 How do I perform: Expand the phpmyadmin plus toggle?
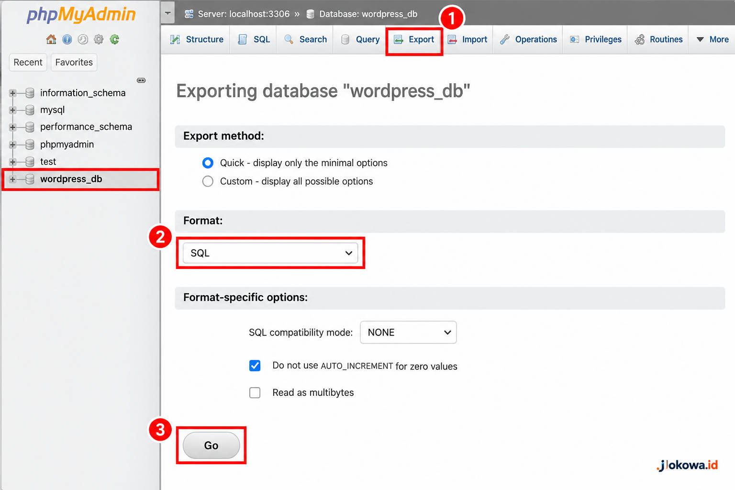[x=13, y=145]
